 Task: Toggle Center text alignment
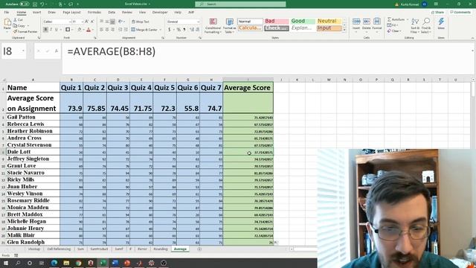(107, 30)
